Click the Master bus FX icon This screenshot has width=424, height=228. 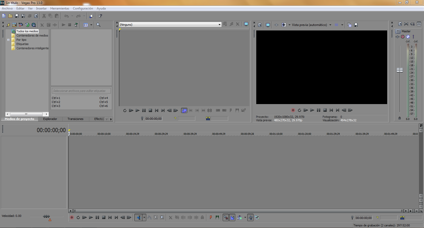pyautogui.click(x=397, y=37)
